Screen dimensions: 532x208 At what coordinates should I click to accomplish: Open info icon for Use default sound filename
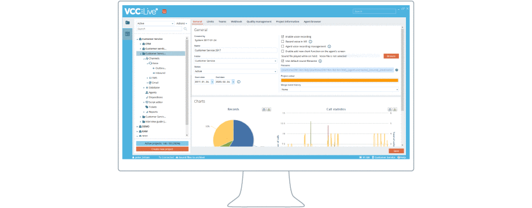point(320,61)
